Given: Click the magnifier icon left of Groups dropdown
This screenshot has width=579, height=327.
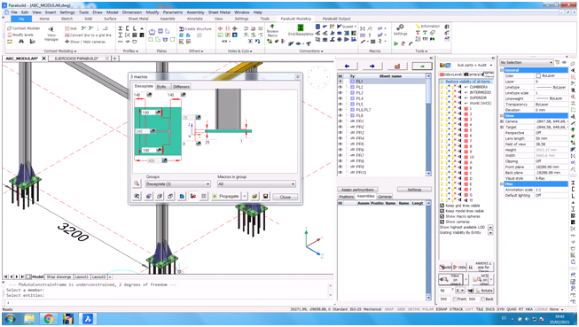Looking at the screenshot, I should [x=137, y=183].
